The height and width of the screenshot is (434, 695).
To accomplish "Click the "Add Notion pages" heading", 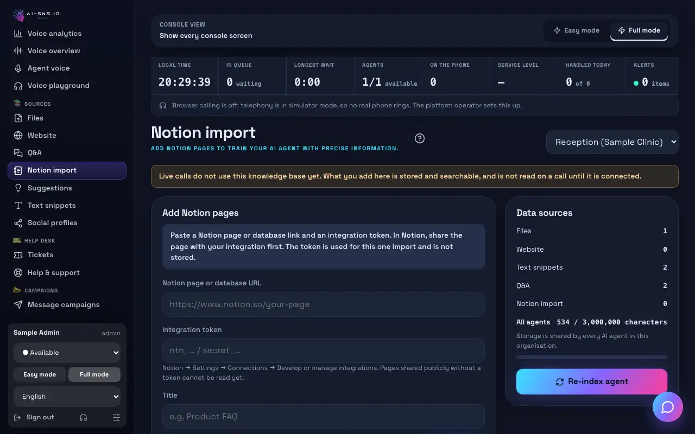I will [200, 213].
